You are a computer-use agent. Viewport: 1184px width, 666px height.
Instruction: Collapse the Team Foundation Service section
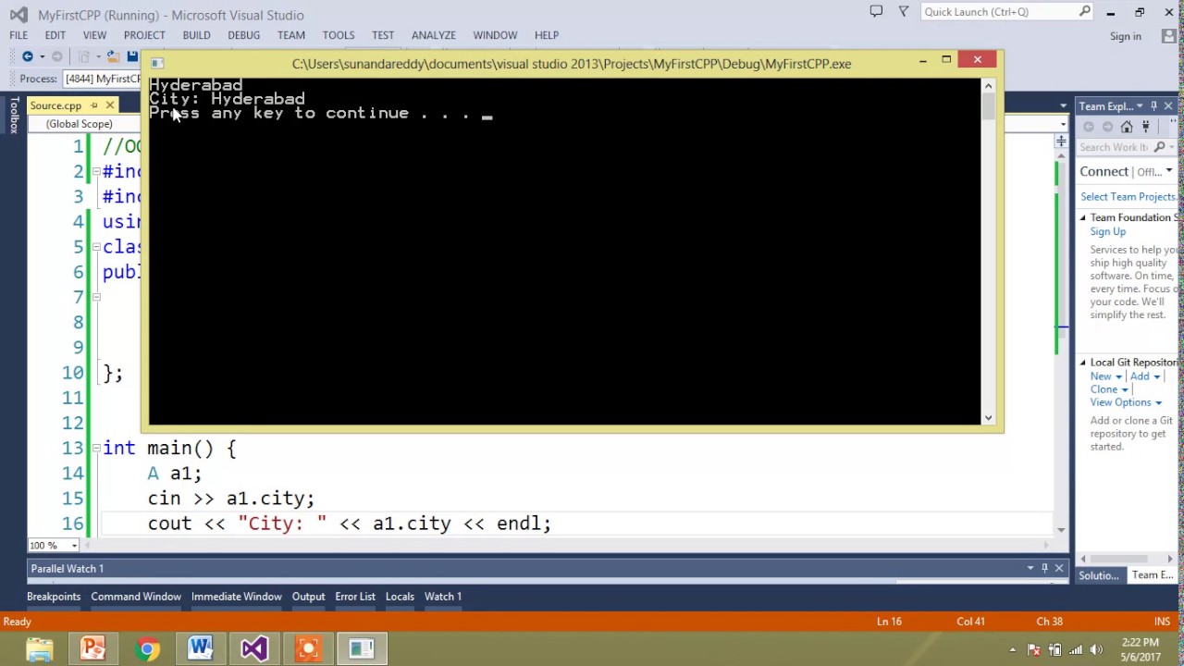[x=1083, y=218]
